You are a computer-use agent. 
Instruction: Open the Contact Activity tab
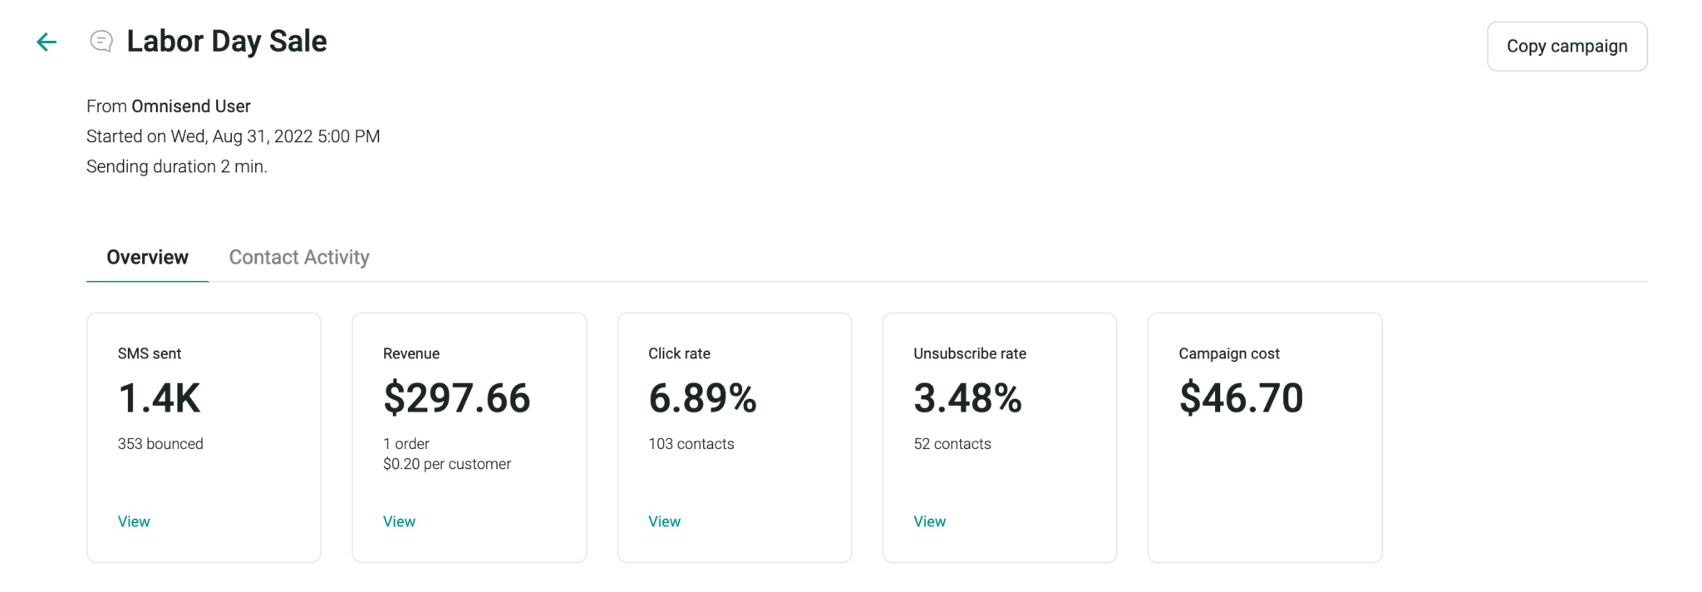(x=299, y=257)
